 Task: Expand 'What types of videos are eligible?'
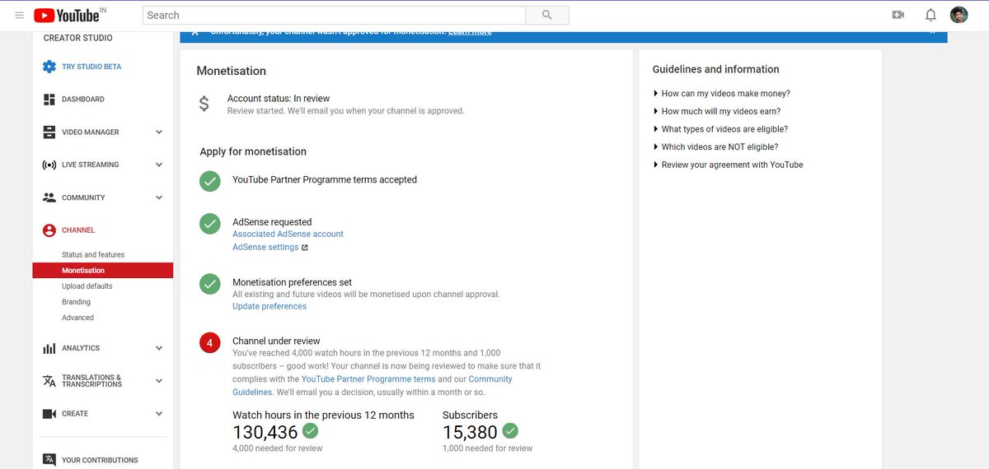(720, 129)
